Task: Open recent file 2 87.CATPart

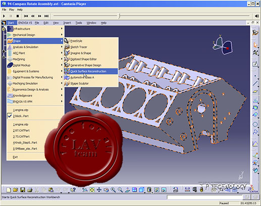Action: pos(21,130)
